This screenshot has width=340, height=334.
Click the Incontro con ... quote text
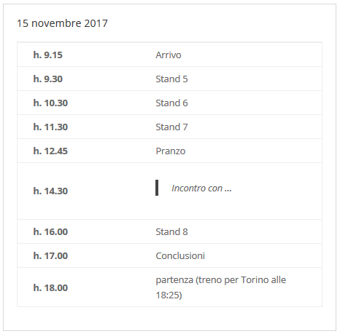(x=201, y=188)
